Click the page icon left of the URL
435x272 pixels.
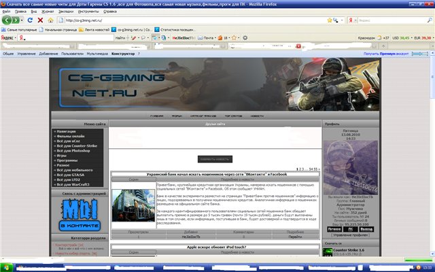pyautogui.click(x=60, y=20)
